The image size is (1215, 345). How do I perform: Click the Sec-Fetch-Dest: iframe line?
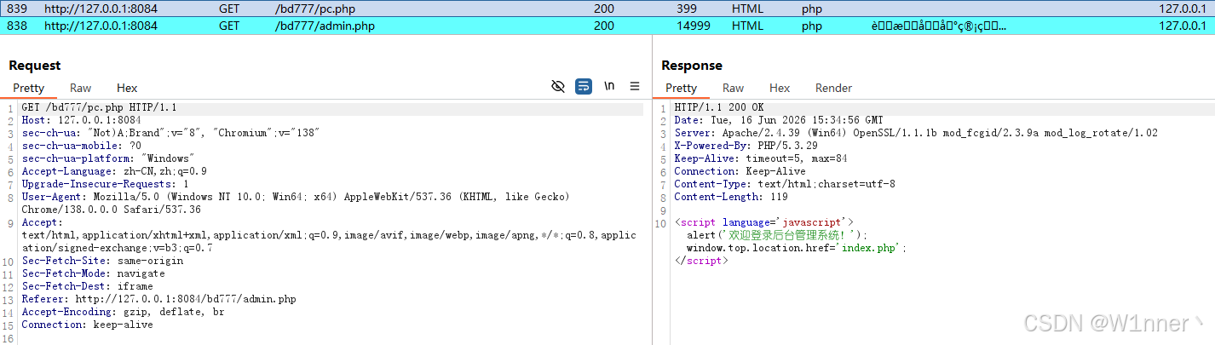(x=87, y=287)
